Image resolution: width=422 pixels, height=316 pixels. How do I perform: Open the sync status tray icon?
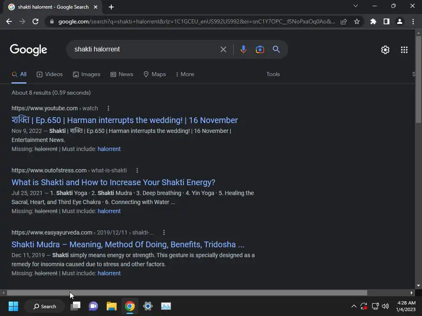[364, 306]
